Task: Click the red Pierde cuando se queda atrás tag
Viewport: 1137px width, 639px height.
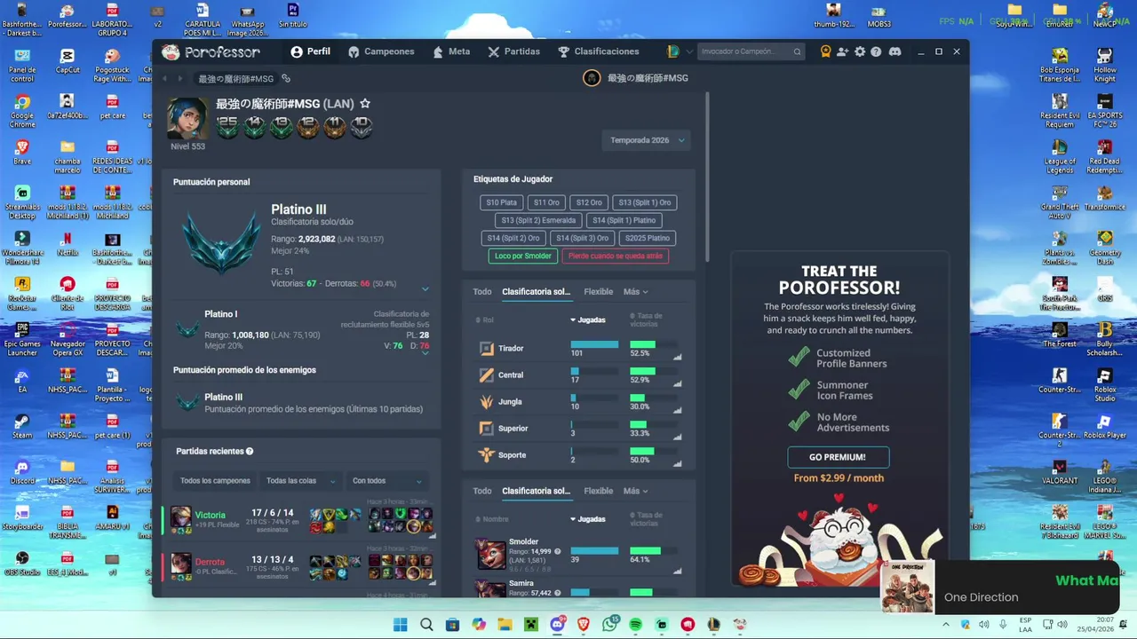Action: (615, 256)
